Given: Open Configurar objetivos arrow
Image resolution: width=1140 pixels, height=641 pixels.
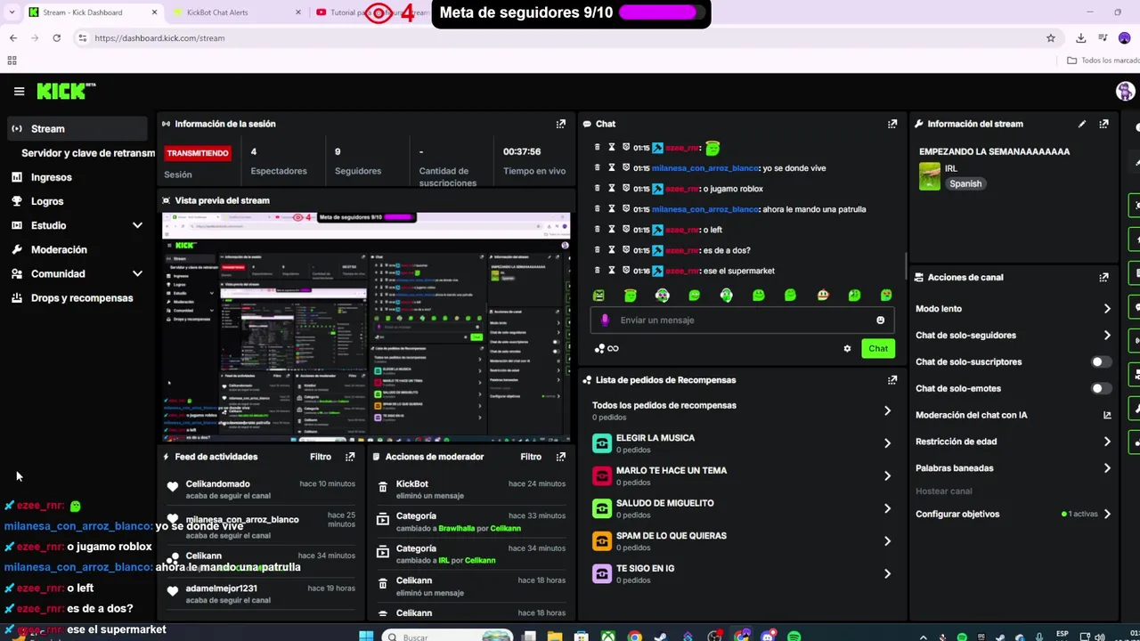Looking at the screenshot, I should click(x=1107, y=514).
